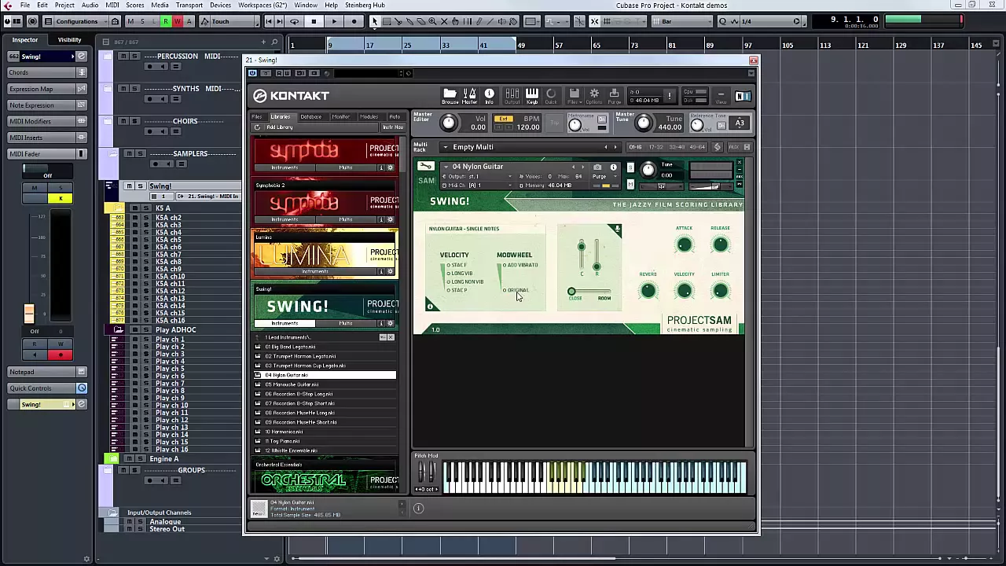Toggle global Read automation green R button
Viewport: 1006px width, 566px height.
pos(166,21)
